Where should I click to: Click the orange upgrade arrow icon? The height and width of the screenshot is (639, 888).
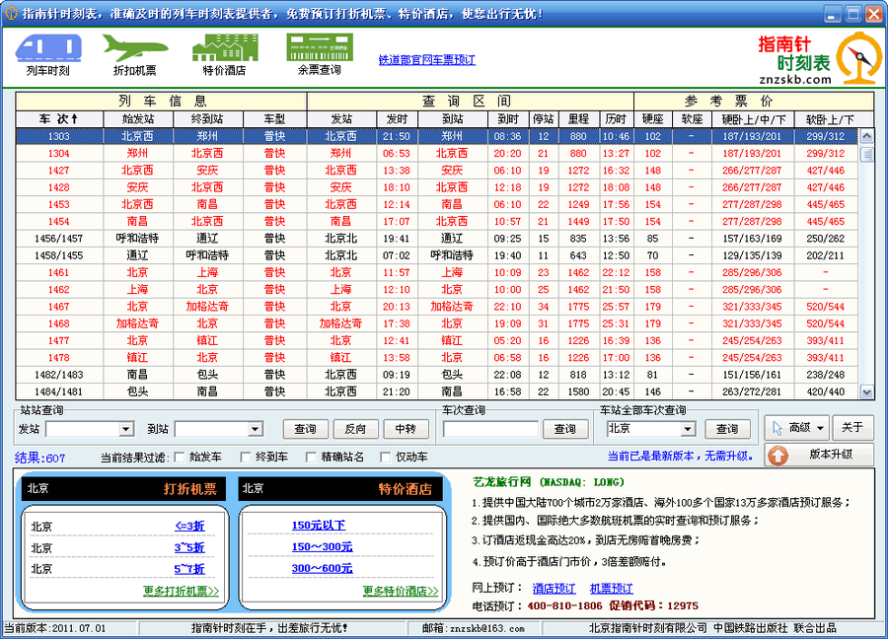point(778,455)
